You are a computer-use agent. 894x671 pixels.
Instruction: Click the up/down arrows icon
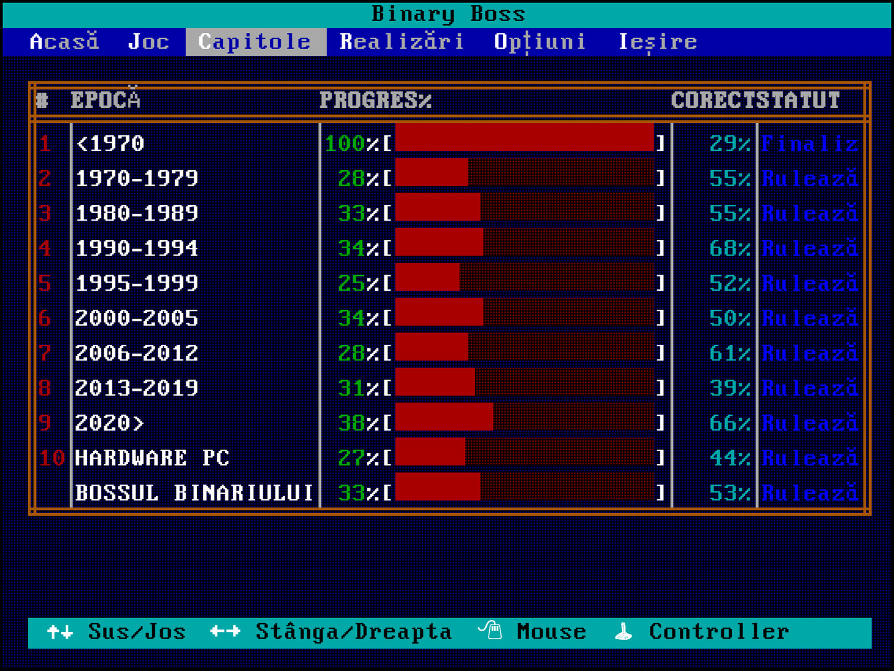coord(60,632)
